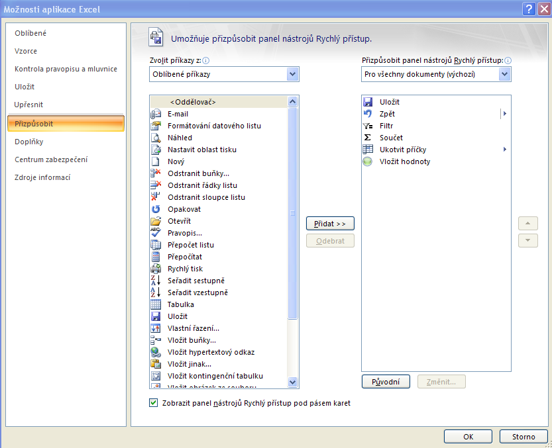Click the info icon beside Přizpůsobit panel nástrojů
552x448 pixels.
pyautogui.click(x=508, y=60)
